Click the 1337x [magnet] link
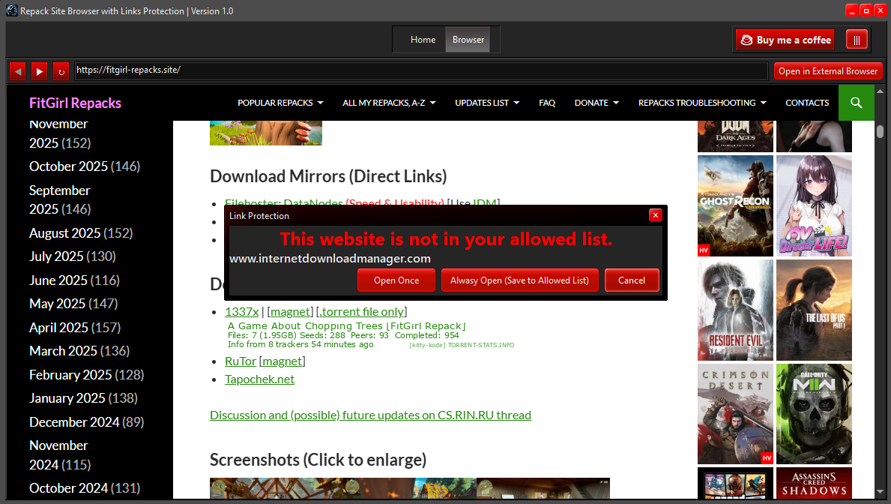Image resolution: width=891 pixels, height=504 pixels. coord(290,312)
